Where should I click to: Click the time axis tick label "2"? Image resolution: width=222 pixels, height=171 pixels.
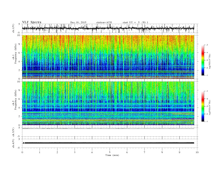click(57, 152)
